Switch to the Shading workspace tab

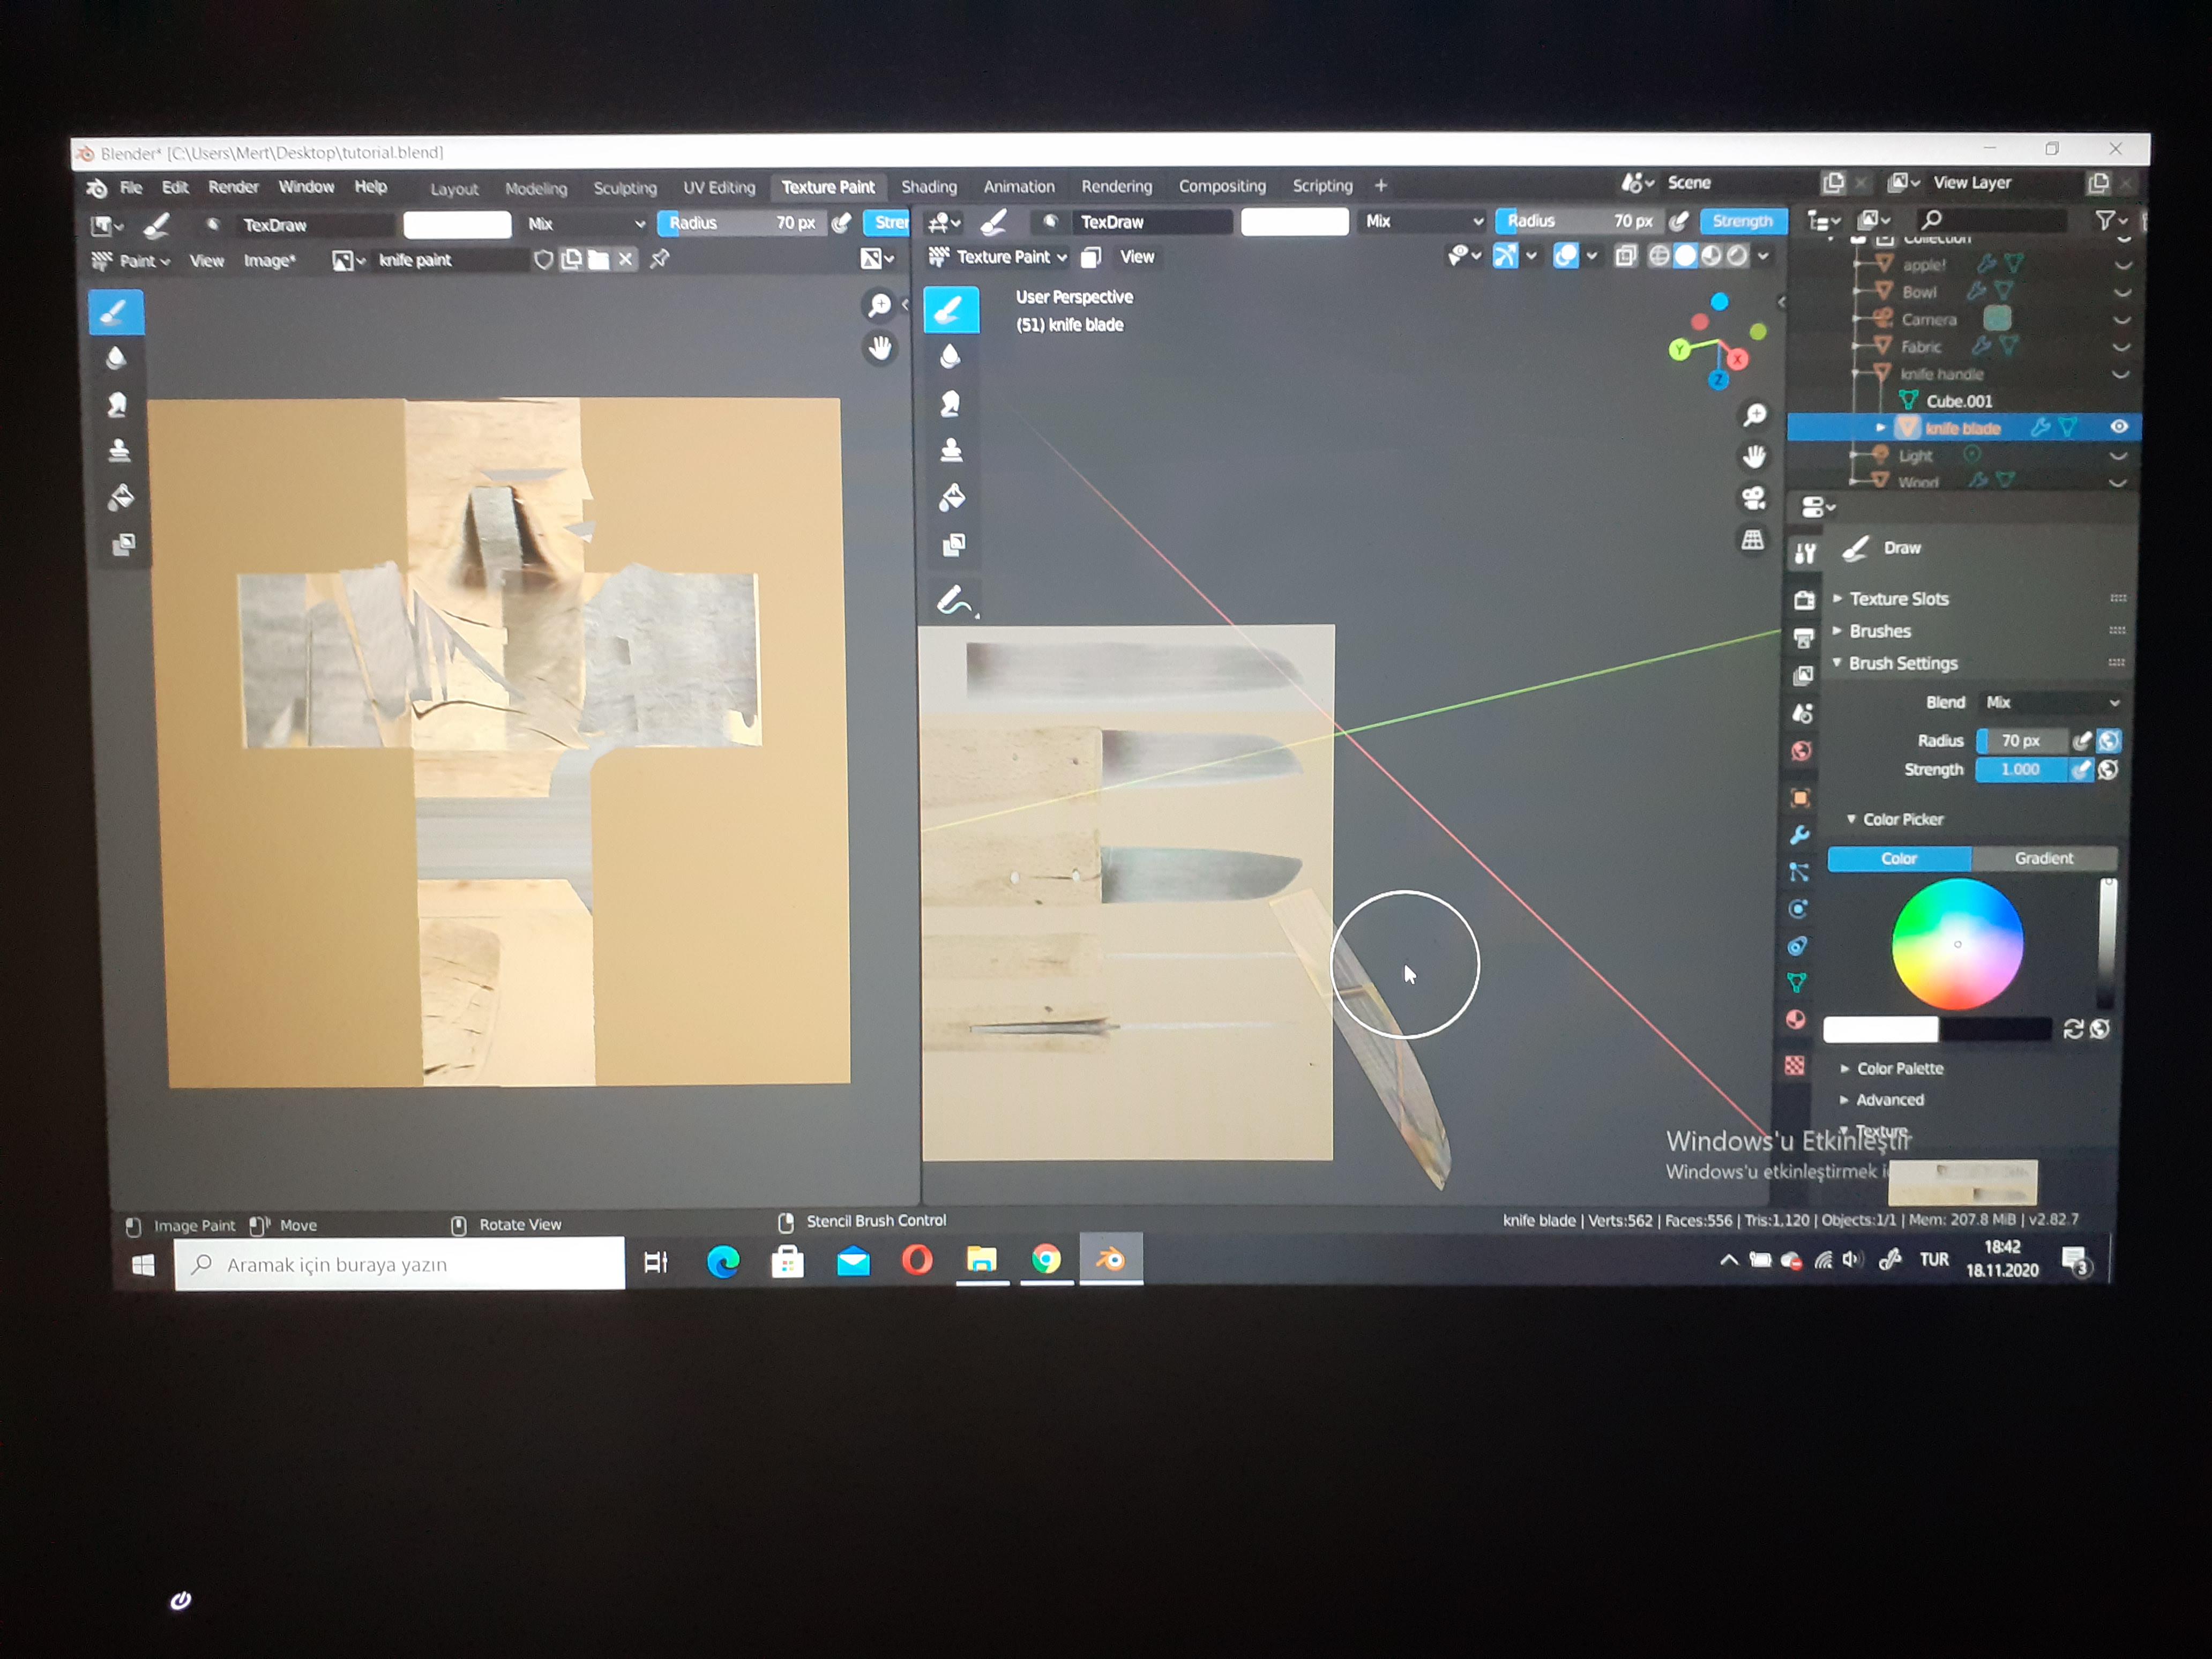928,187
